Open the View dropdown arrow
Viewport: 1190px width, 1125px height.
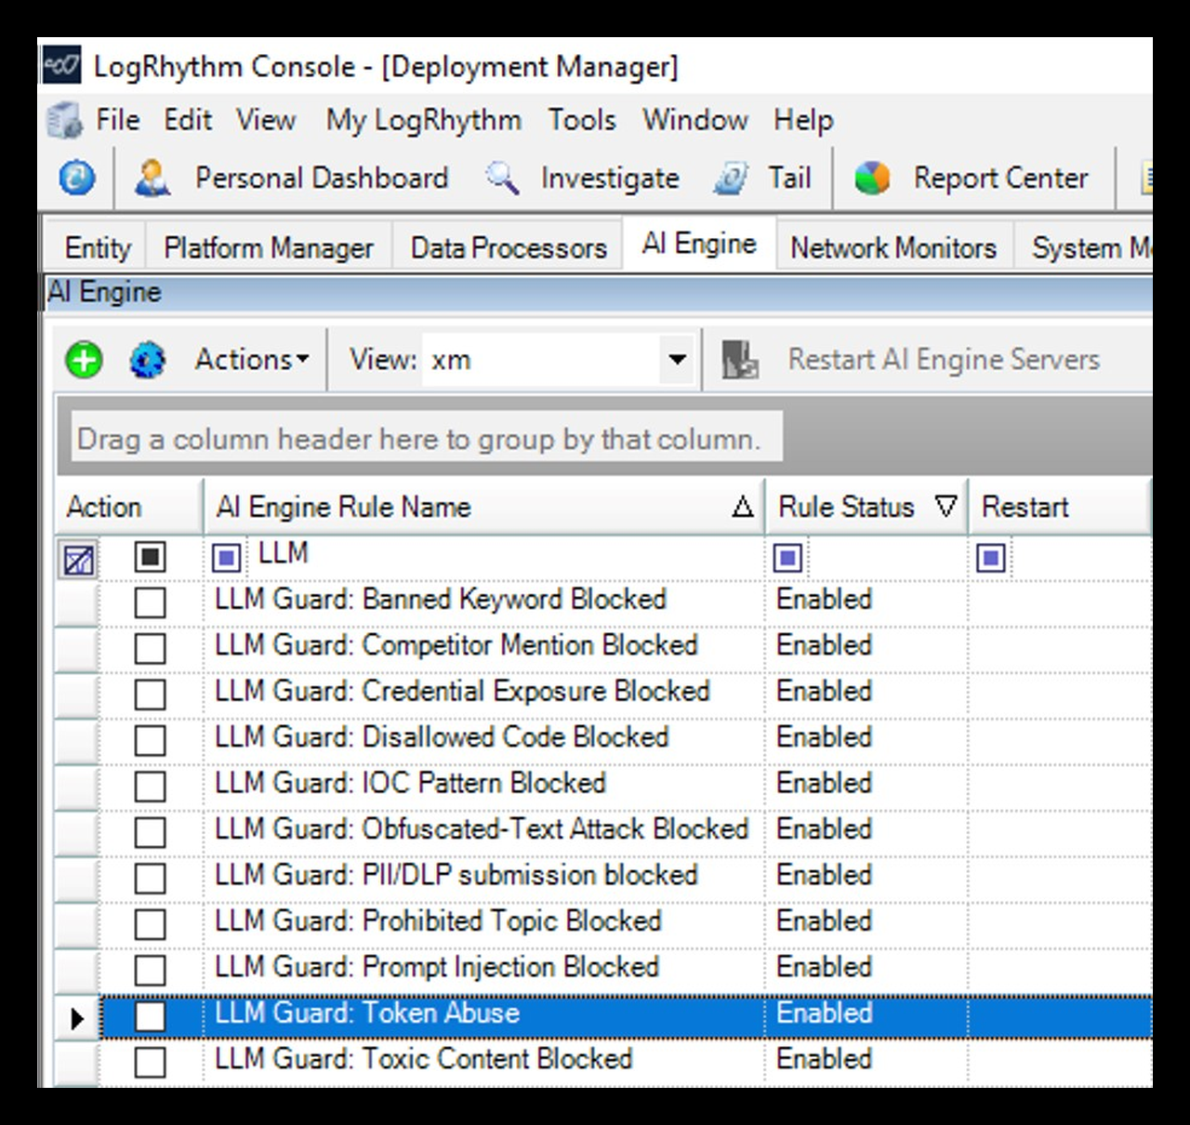(678, 360)
